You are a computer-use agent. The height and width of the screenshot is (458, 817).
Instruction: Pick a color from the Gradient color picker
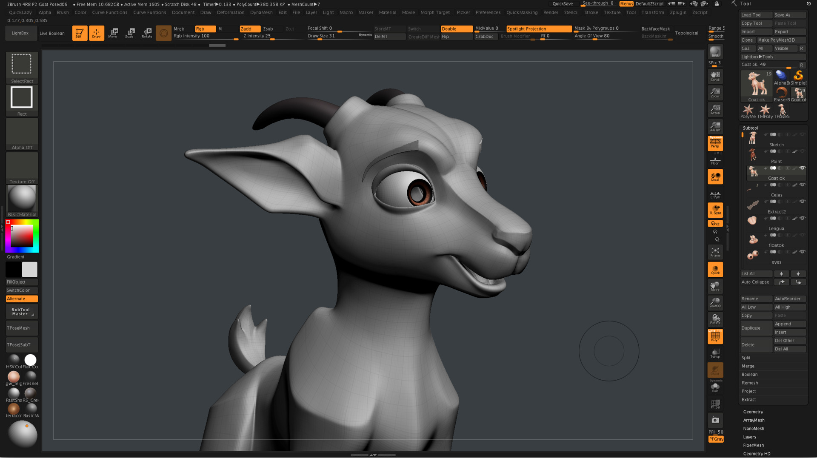(x=21, y=236)
